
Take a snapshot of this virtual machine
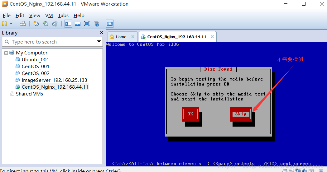36,24
